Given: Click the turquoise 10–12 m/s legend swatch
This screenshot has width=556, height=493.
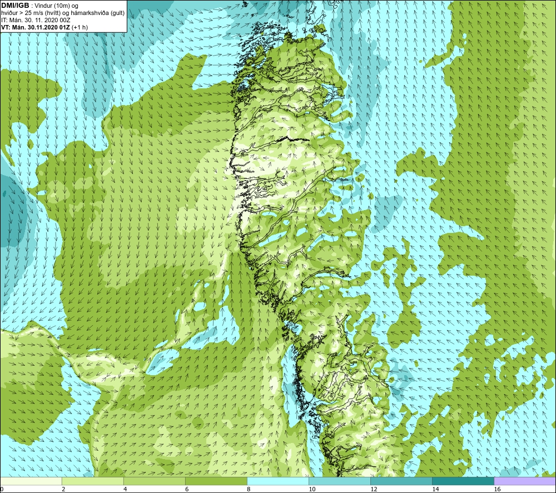Looking at the screenshot, I should 340,481.
